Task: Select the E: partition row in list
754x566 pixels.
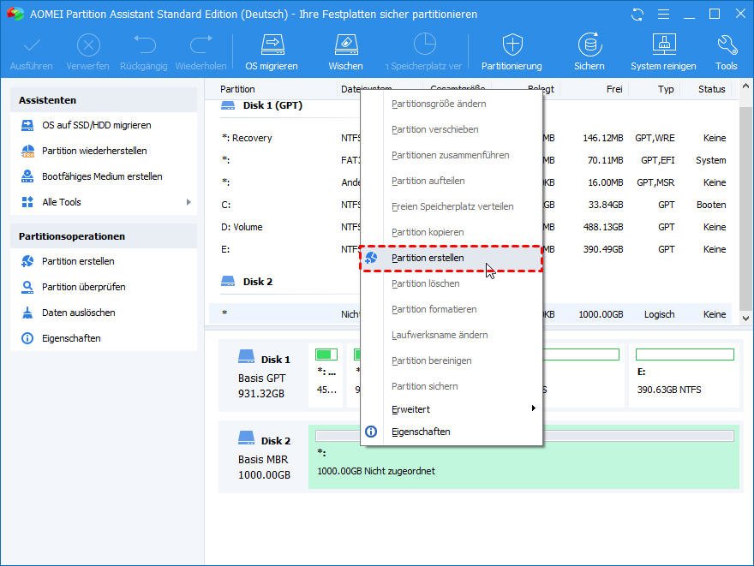Action: click(470, 249)
